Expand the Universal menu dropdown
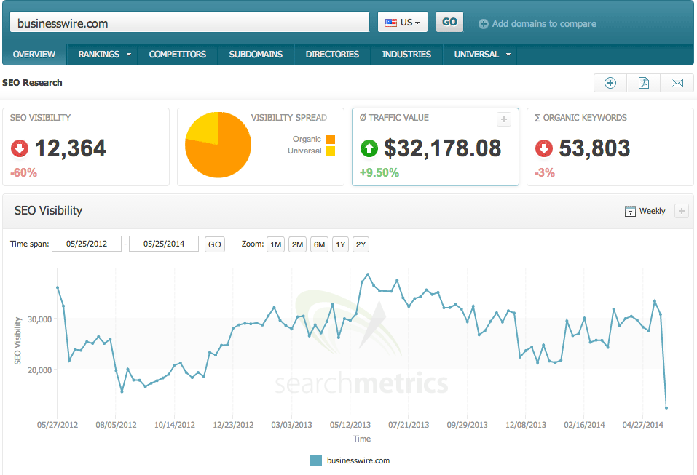The height and width of the screenshot is (475, 697). (x=508, y=54)
